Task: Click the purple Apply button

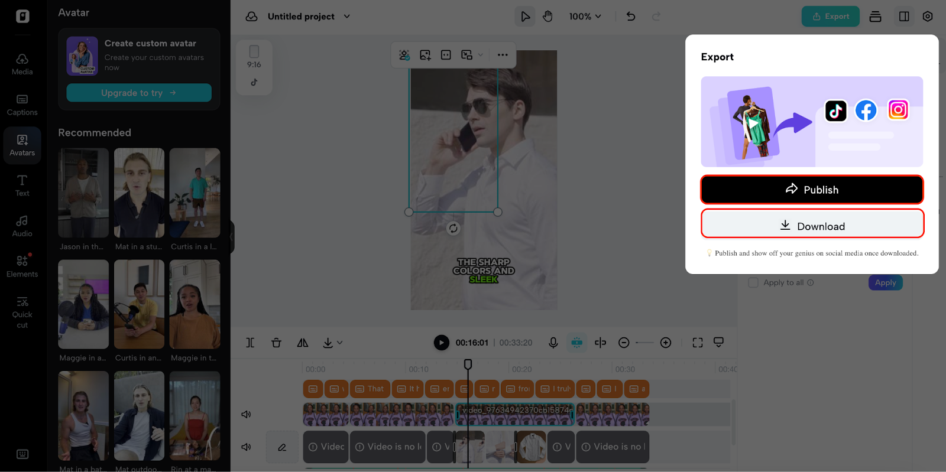Action: (885, 282)
